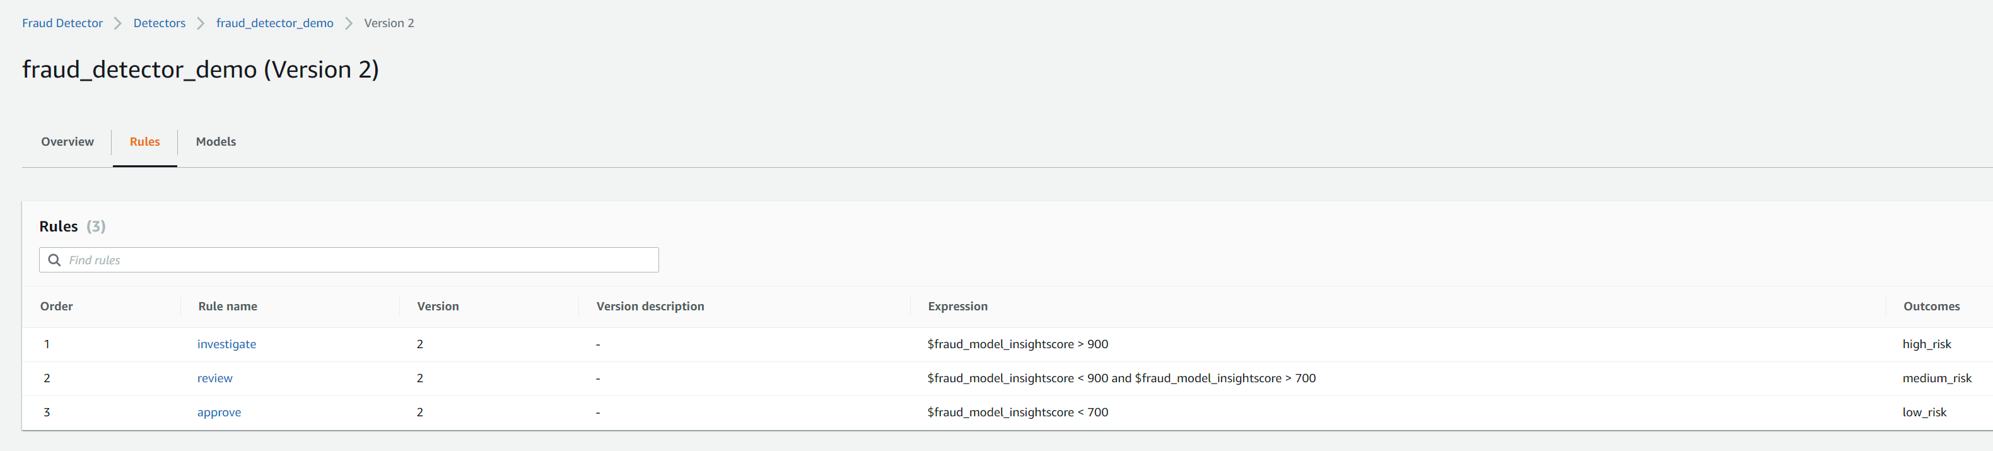The width and height of the screenshot is (1993, 451).
Task: Open the Overview tab
Action: pyautogui.click(x=67, y=141)
